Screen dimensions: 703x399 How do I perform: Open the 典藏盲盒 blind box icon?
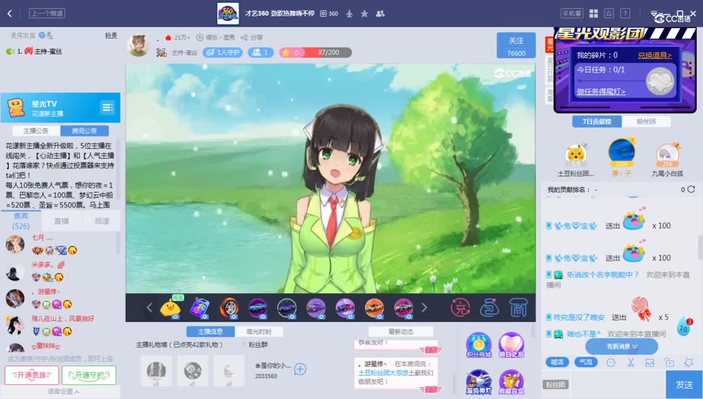(511, 382)
